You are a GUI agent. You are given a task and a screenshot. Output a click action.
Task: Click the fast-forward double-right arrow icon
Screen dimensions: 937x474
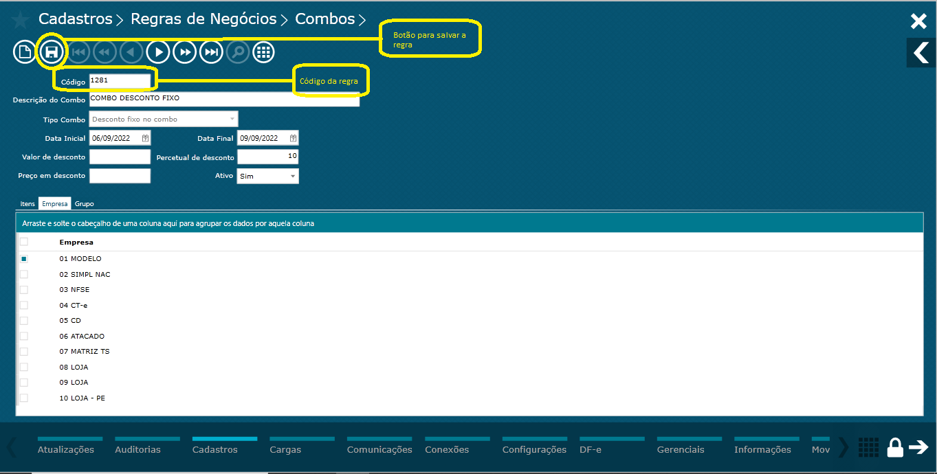(184, 52)
